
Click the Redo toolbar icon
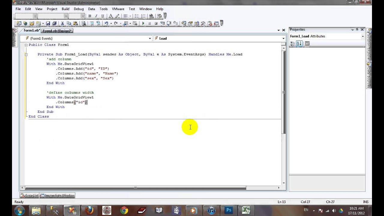tap(116, 23)
